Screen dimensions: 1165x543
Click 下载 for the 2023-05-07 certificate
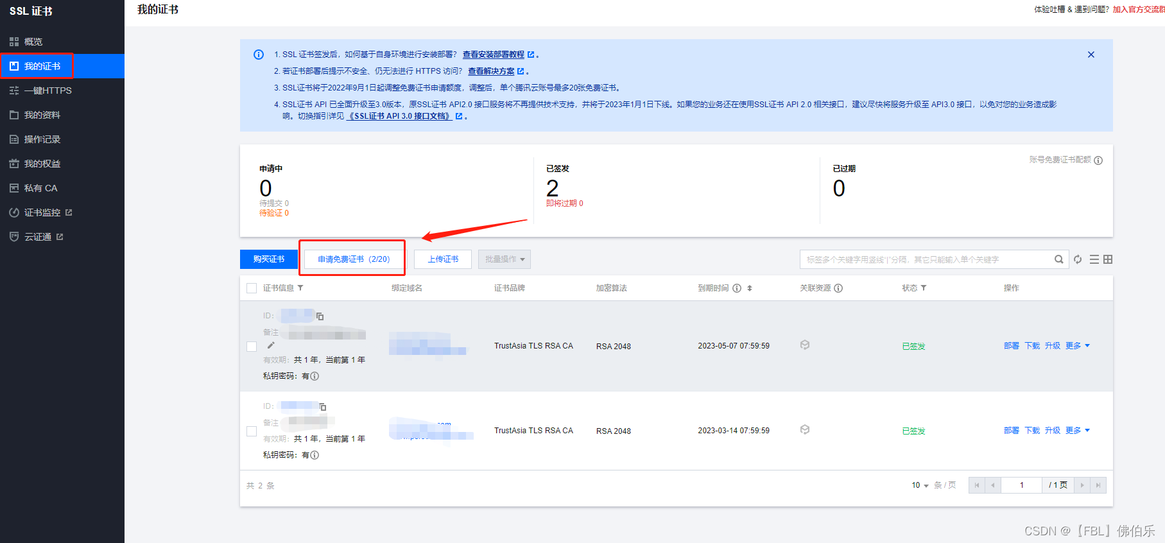tap(1032, 346)
